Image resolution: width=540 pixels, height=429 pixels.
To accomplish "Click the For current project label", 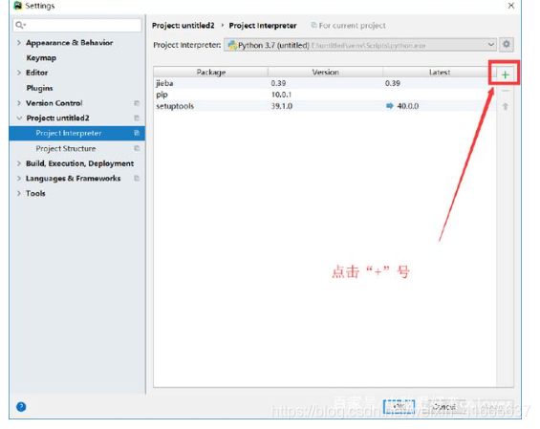I will pyautogui.click(x=353, y=26).
